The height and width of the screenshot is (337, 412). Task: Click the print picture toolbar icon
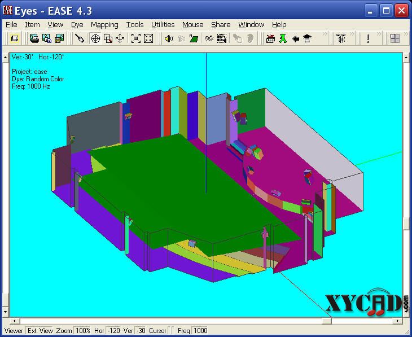(x=34, y=38)
